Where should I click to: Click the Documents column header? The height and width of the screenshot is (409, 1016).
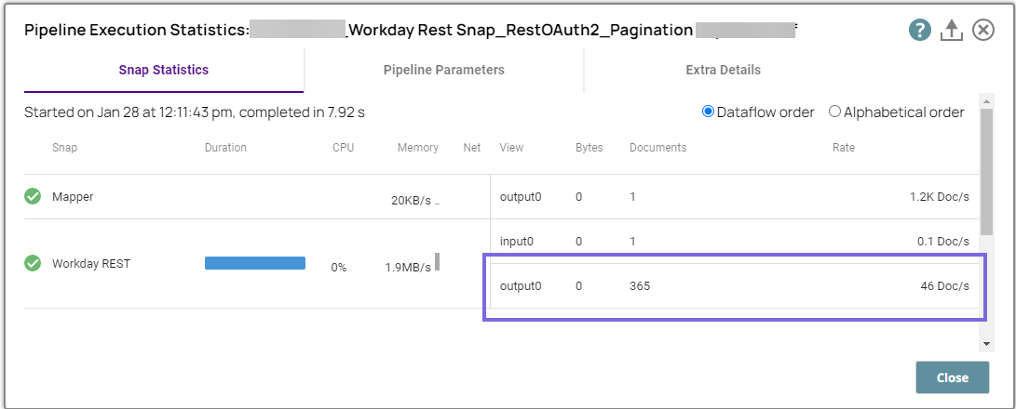click(657, 148)
